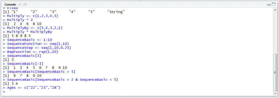Maximize the Console pane
Screen dimensions: 279x98
point(273,5)
